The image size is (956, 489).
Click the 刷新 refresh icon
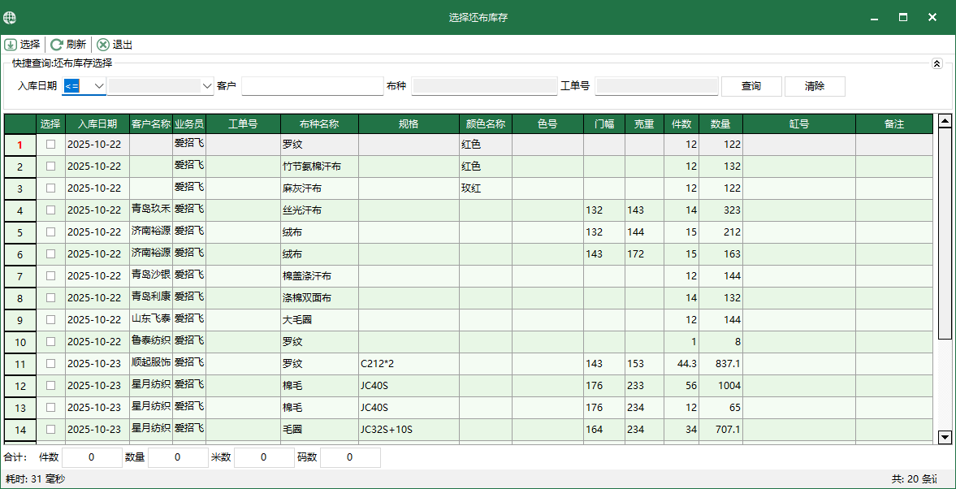coord(56,45)
